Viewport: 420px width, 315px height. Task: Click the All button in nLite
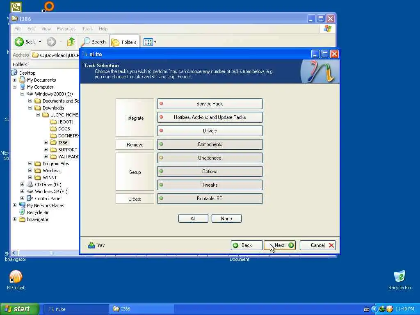[x=193, y=219]
